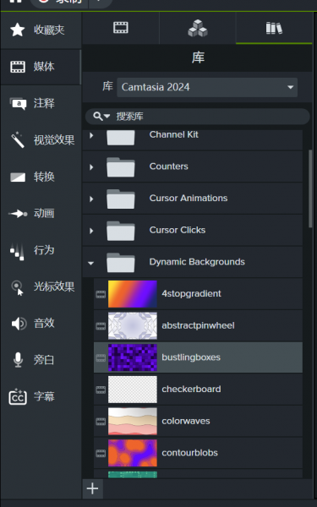Viewport: 317px width, 507px height.
Task: Select the 4stopgradient thumbnail
Action: [133, 293]
